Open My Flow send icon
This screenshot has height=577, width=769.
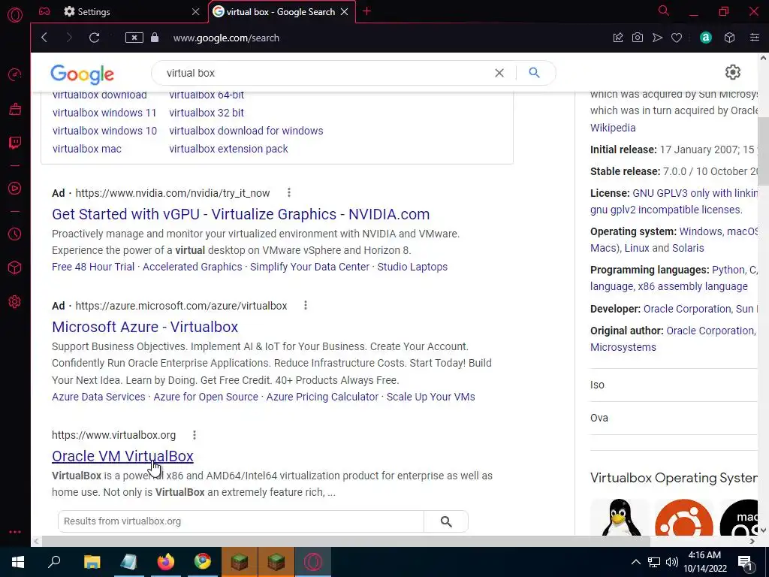tap(657, 38)
